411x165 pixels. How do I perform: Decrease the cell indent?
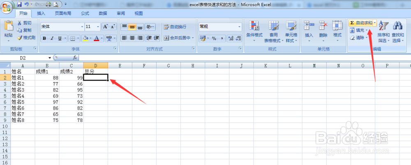[x=149, y=38]
